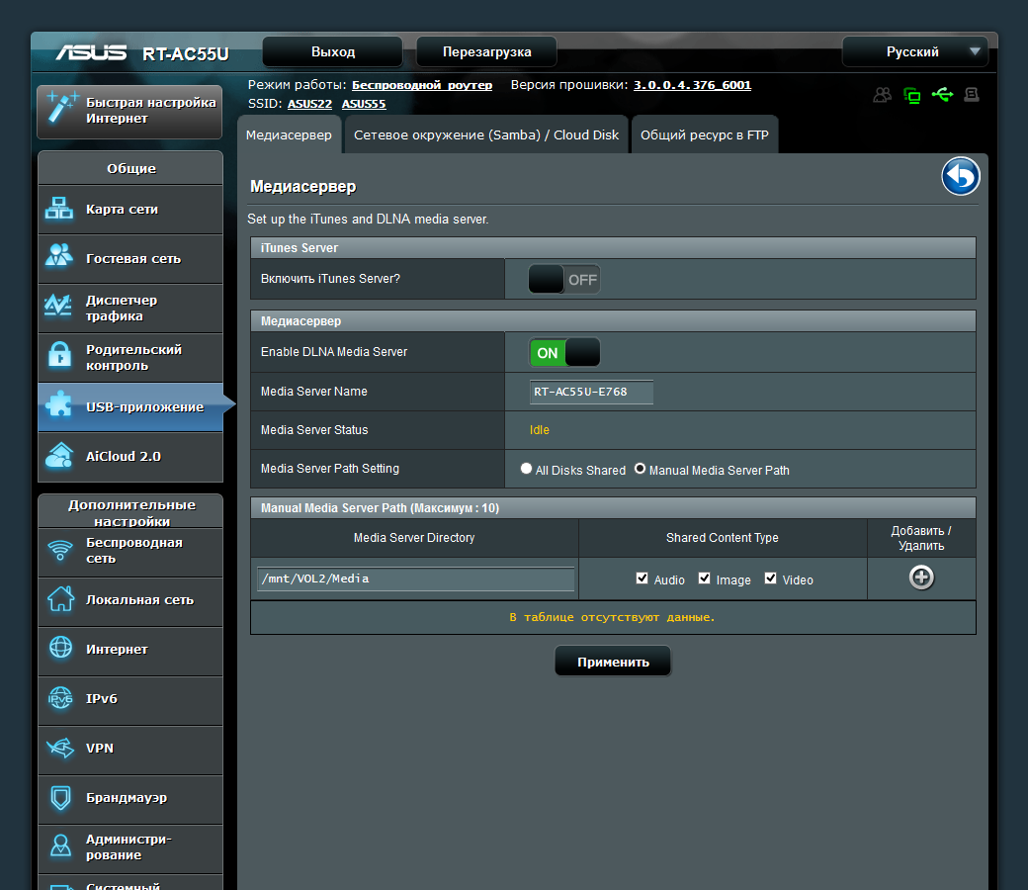The height and width of the screenshot is (890, 1028).
Task: Uncheck the Video content type checkbox
Action: [x=771, y=578]
